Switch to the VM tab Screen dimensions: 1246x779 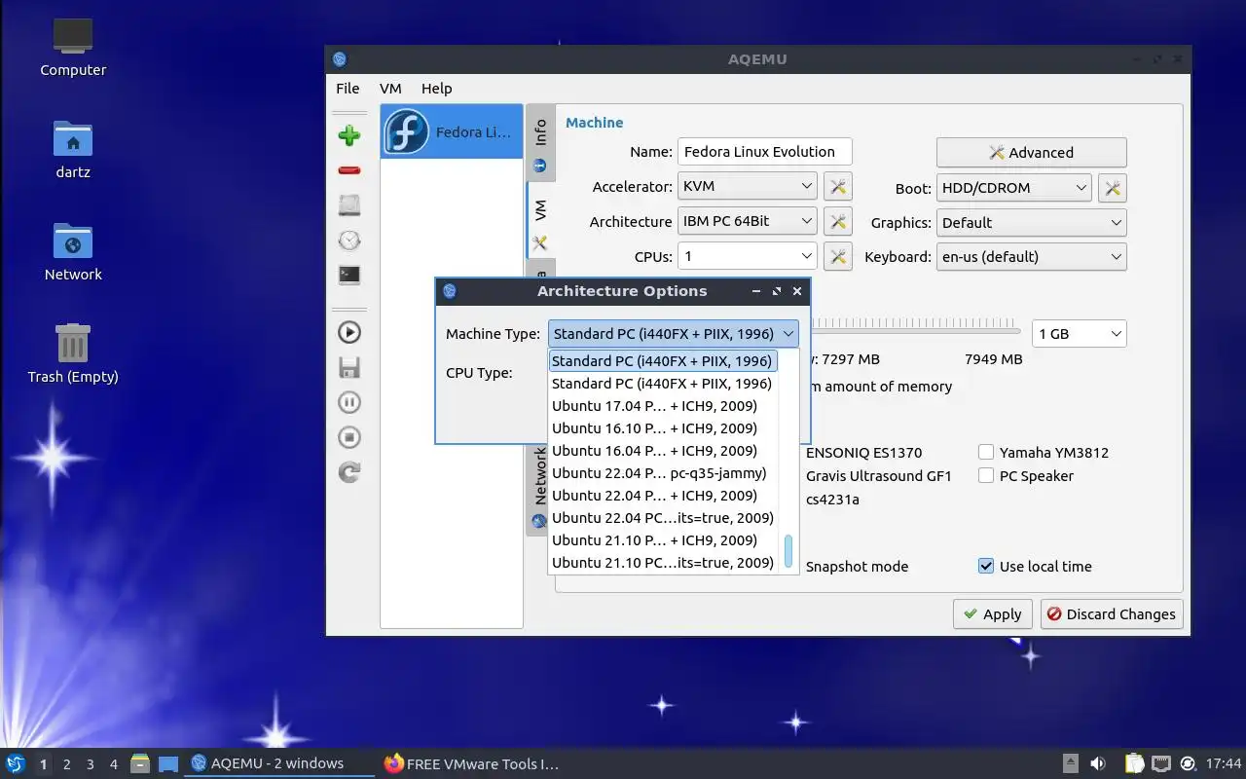[540, 220]
